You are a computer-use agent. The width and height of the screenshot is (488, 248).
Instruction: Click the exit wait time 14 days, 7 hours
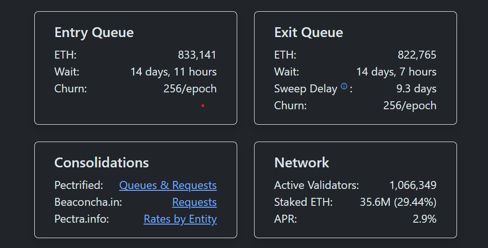(x=396, y=72)
